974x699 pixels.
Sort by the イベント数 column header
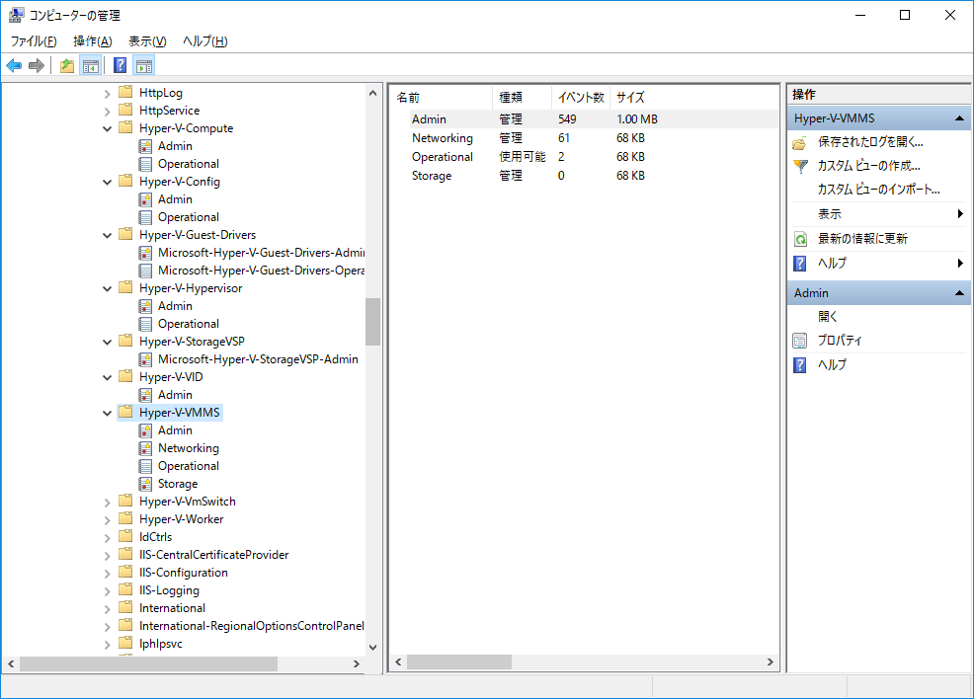581,98
